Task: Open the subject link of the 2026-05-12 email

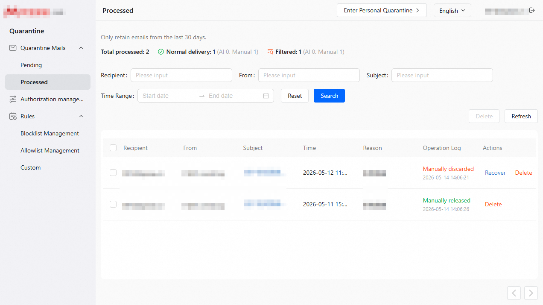Action: (265, 173)
